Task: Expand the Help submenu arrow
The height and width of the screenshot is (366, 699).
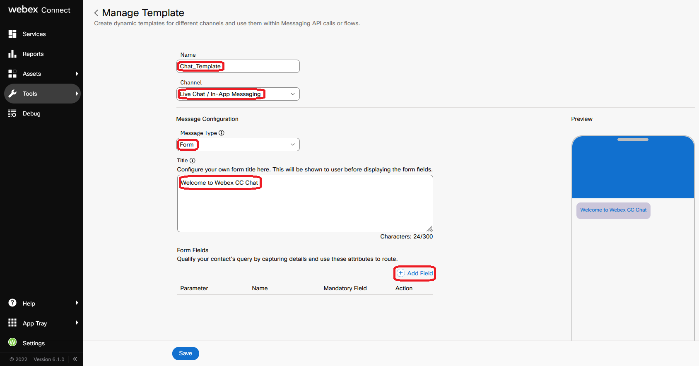Action: pyautogui.click(x=77, y=303)
